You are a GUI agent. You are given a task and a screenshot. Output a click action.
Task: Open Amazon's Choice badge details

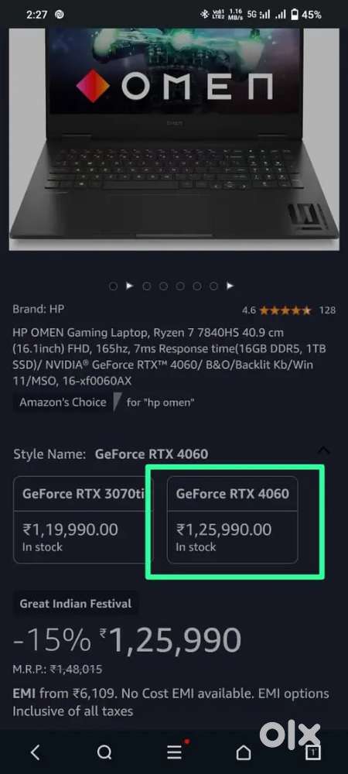[x=63, y=402]
